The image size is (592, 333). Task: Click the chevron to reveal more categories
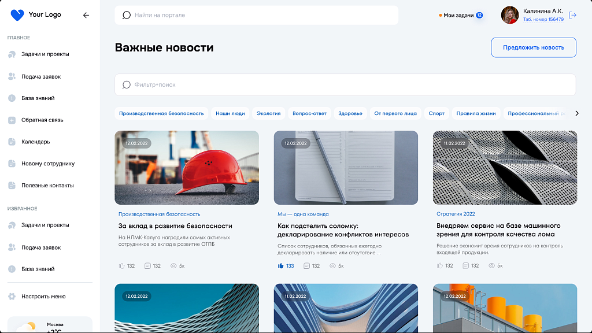point(576,113)
